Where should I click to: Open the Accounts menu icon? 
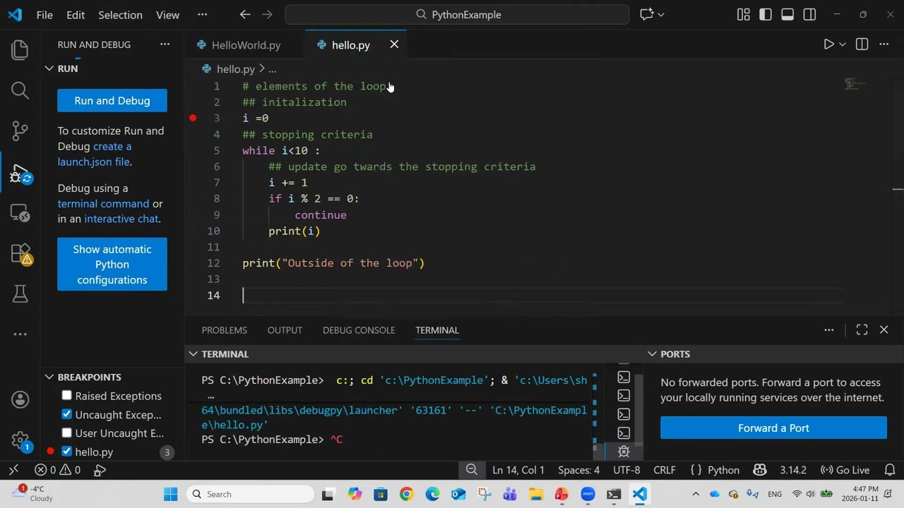(x=20, y=399)
